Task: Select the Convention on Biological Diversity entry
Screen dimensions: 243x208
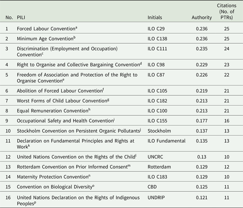Action: click(55, 187)
